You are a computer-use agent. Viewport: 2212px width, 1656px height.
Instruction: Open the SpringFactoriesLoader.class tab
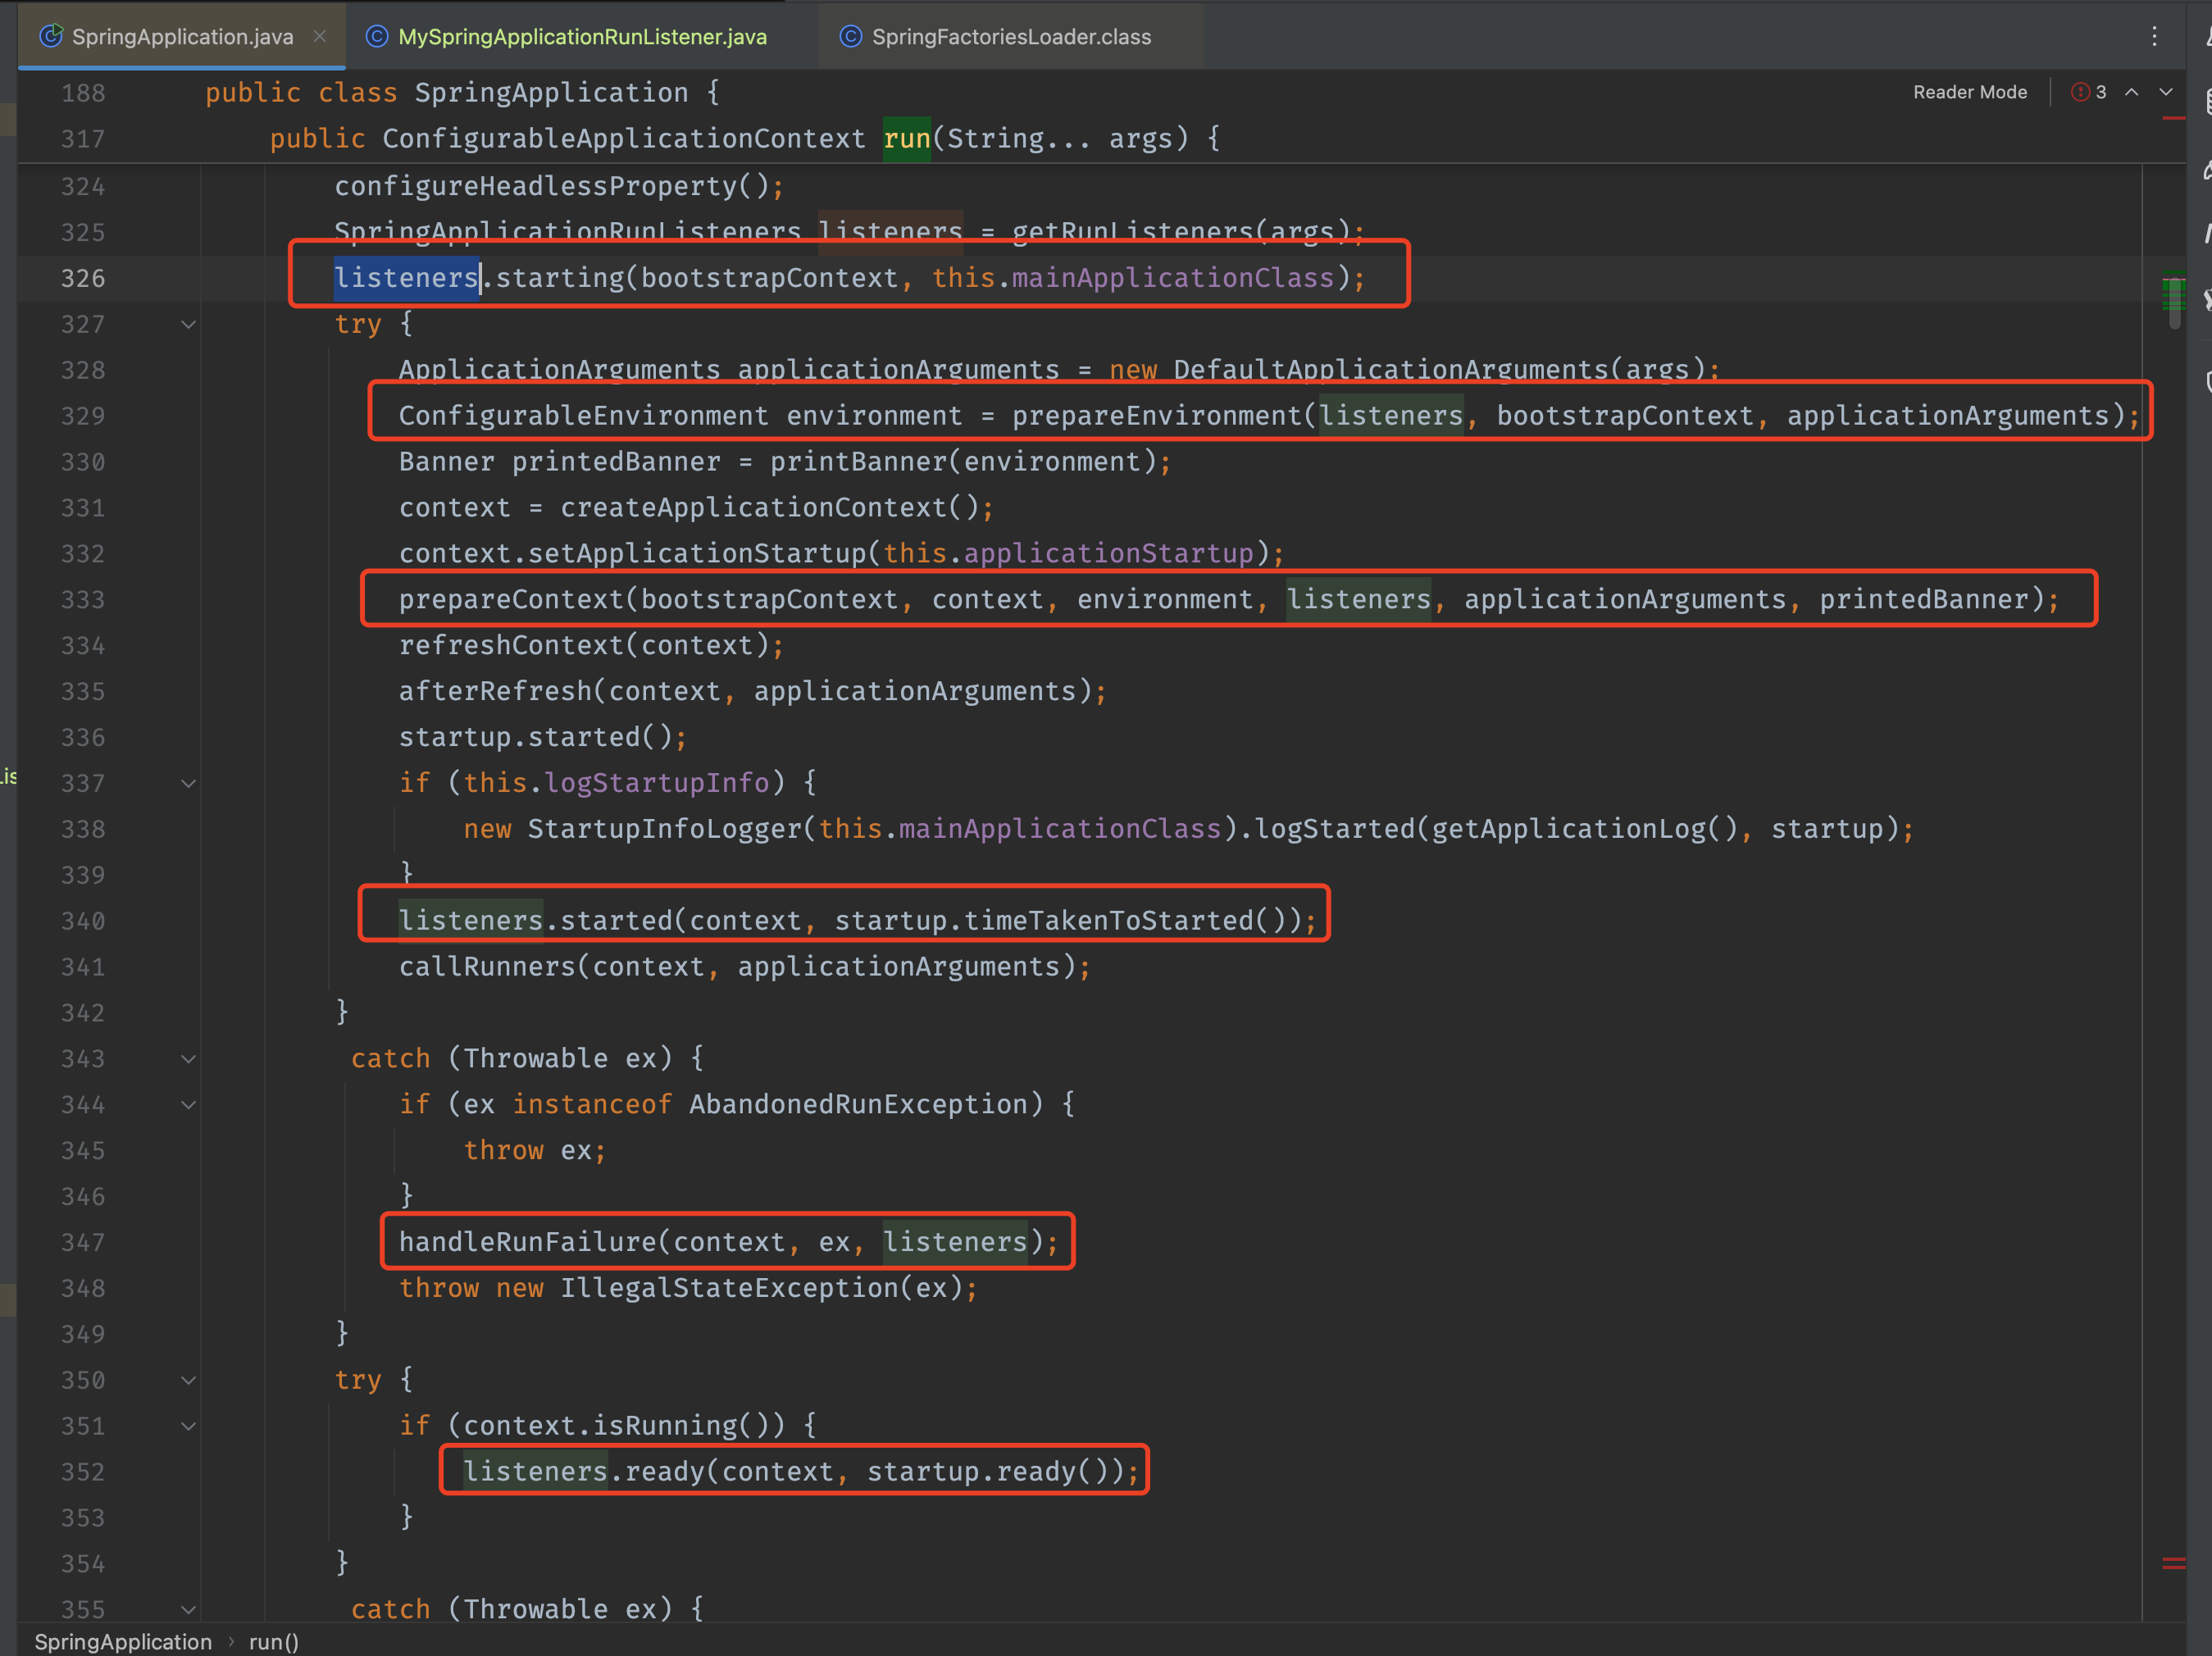pyautogui.click(x=1011, y=37)
